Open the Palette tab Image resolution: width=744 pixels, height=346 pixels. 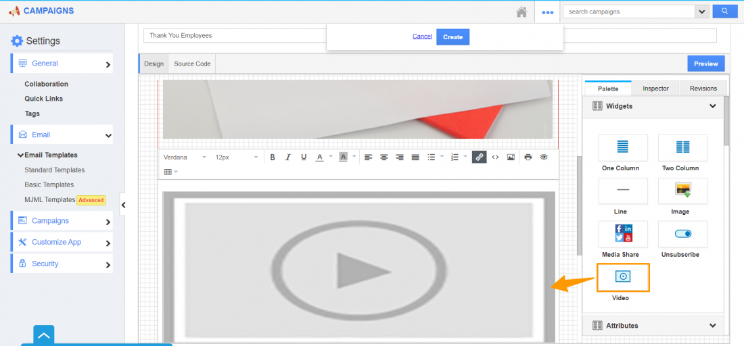click(608, 88)
